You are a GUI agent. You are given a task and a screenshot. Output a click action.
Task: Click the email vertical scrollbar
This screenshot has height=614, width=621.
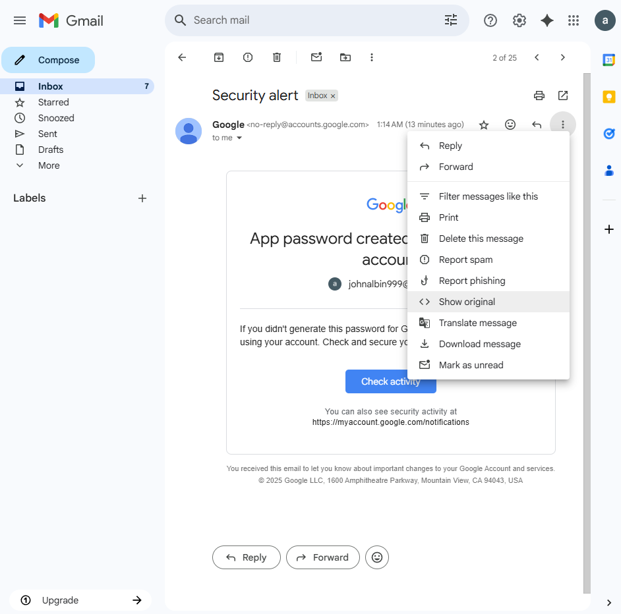[587, 333]
